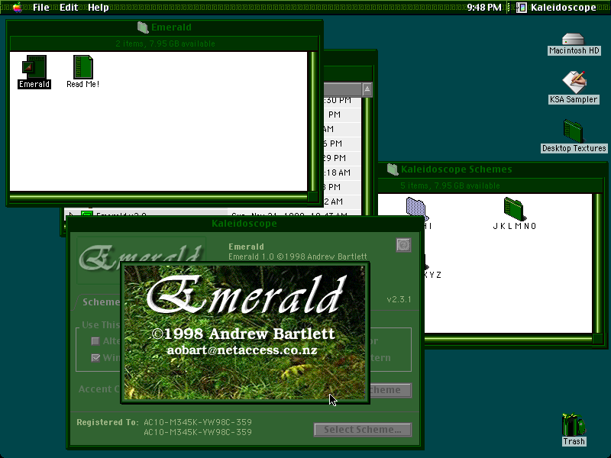The image size is (611, 458).
Task: Click the Kaleidoscope Schemes title folder icon
Action: click(393, 169)
